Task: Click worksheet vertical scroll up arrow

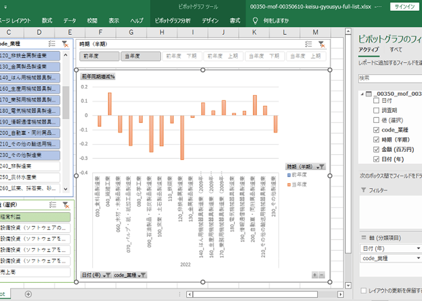Action: click(x=348, y=31)
